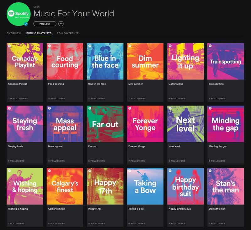
Task: Click the Spotify logo on Minding the gap cover
Action: 210,108
